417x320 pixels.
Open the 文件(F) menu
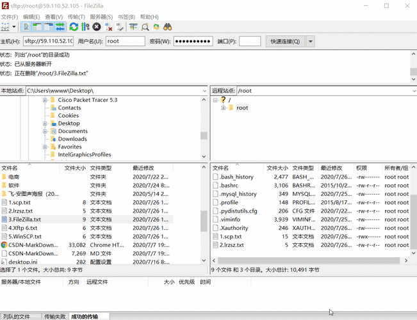[10, 17]
